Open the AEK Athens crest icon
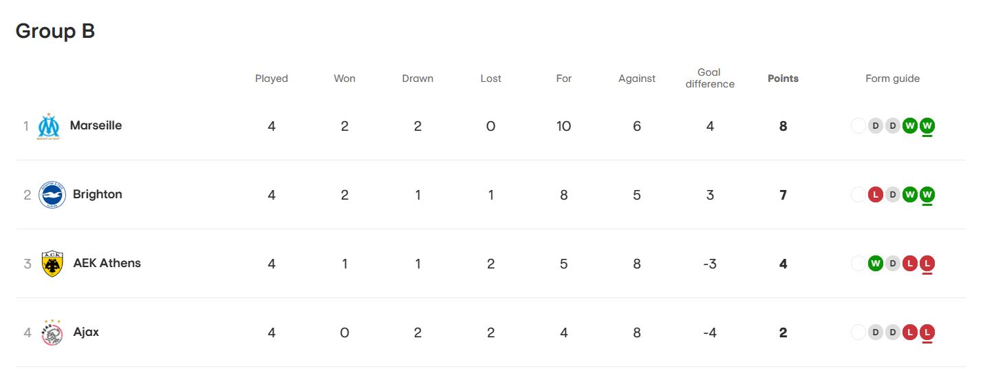 52,264
